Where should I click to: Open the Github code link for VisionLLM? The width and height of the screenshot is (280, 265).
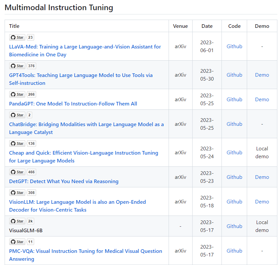click(234, 202)
